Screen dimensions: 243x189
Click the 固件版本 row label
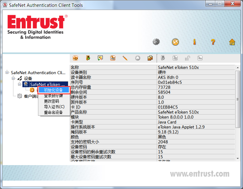[79, 102]
